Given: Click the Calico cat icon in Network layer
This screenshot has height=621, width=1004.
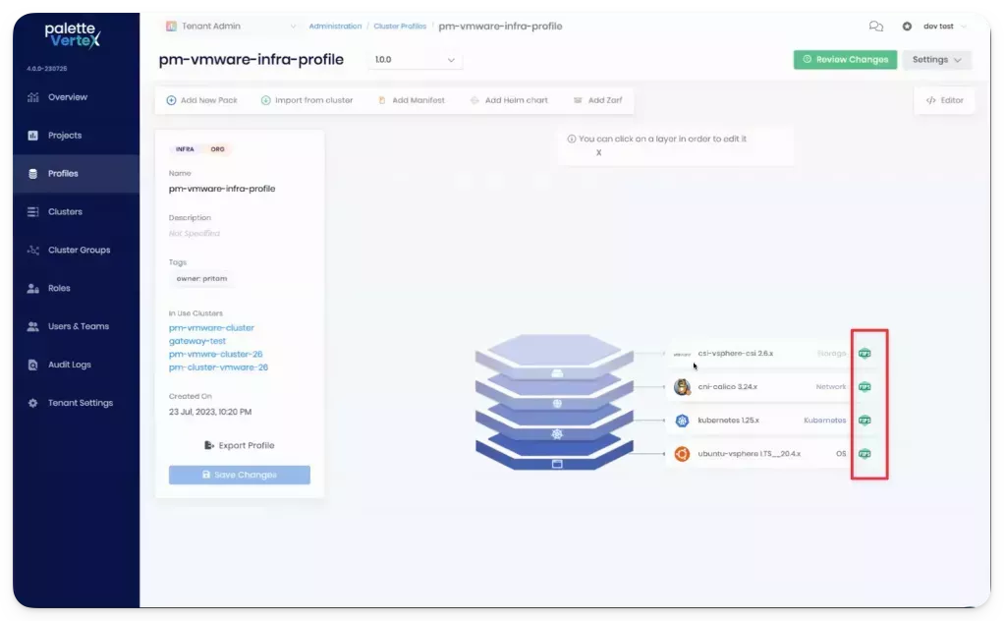Looking at the screenshot, I should tap(682, 386).
